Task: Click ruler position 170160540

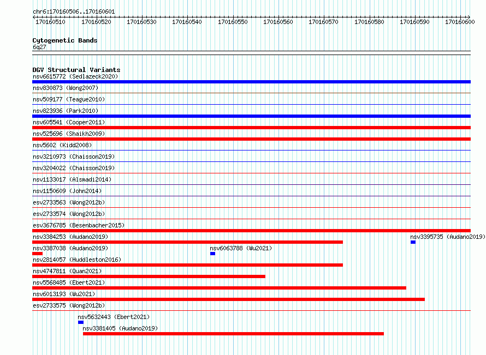Action: (x=187, y=22)
